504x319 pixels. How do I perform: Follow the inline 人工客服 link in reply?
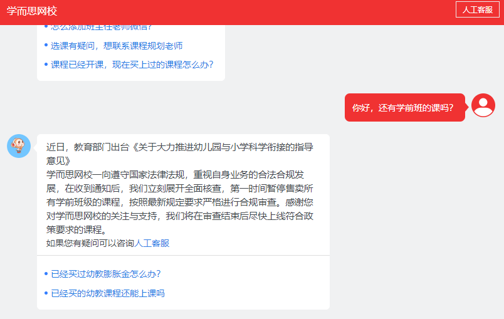pyautogui.click(x=152, y=243)
